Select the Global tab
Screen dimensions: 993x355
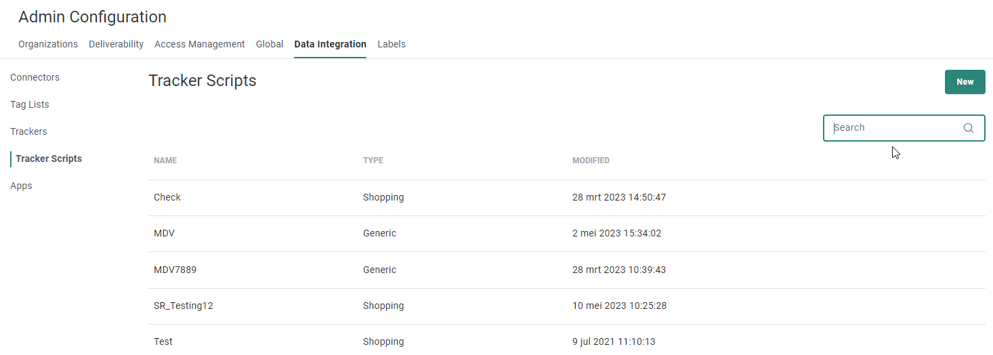pos(270,44)
